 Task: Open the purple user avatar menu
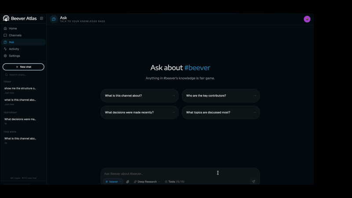pyautogui.click(x=307, y=19)
